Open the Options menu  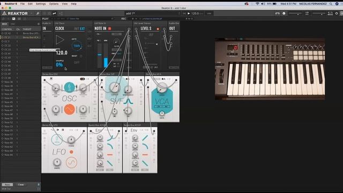pyautogui.click(x=54, y=4)
